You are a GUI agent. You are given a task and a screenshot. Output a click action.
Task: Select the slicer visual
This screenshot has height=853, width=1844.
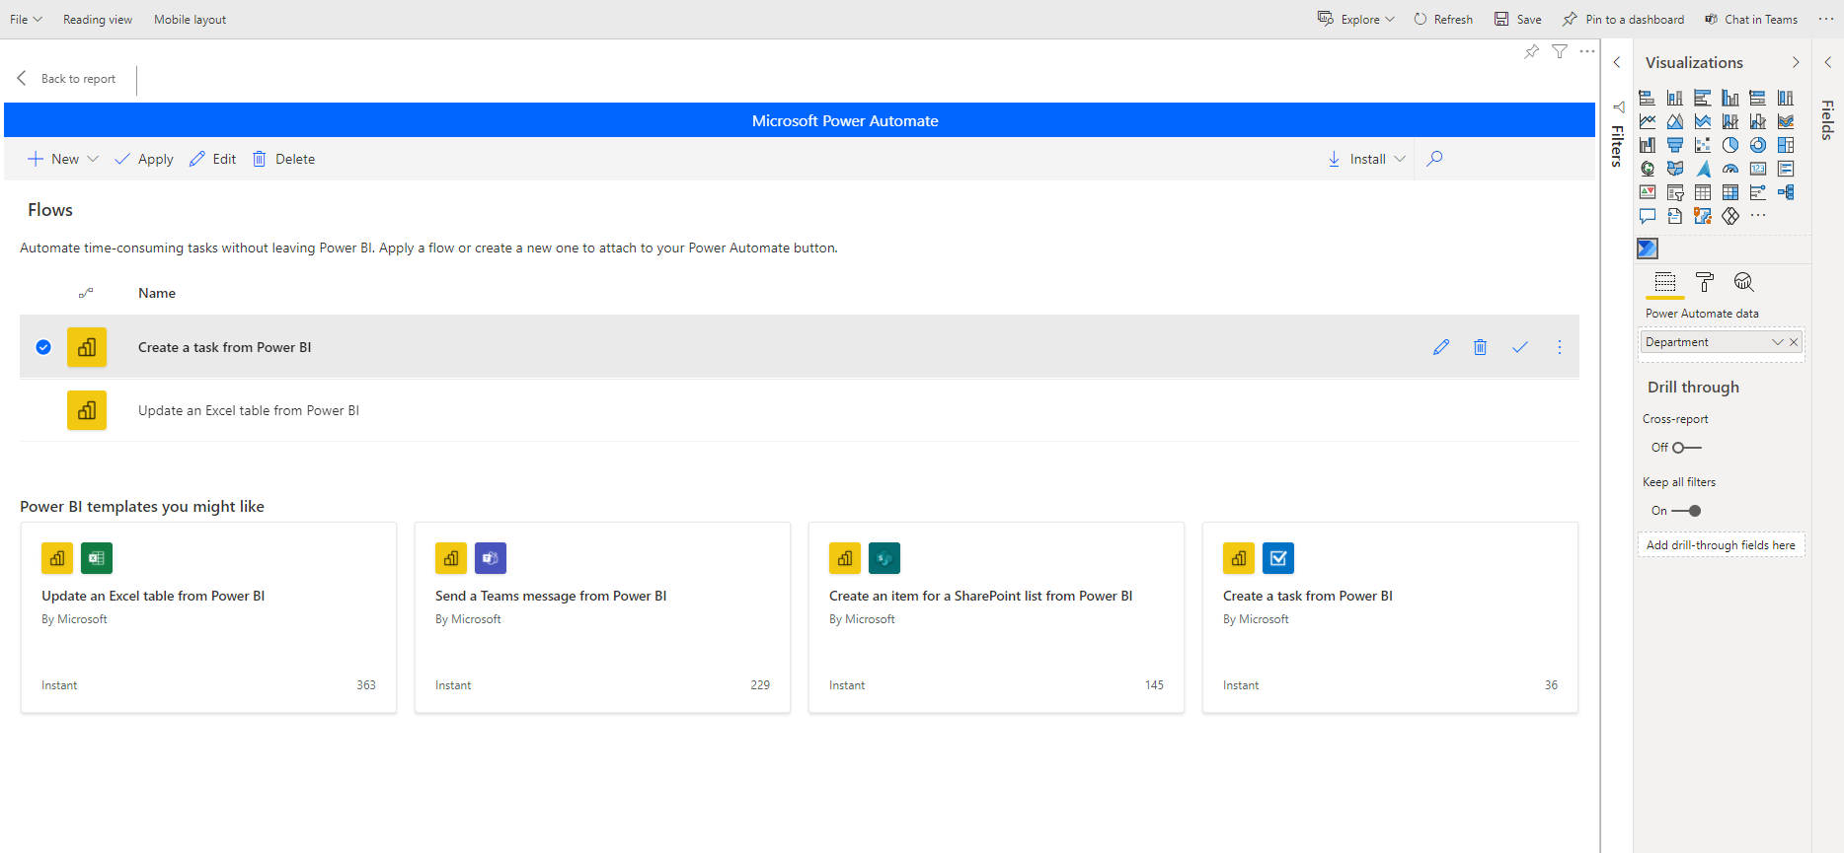pyautogui.click(x=1675, y=192)
